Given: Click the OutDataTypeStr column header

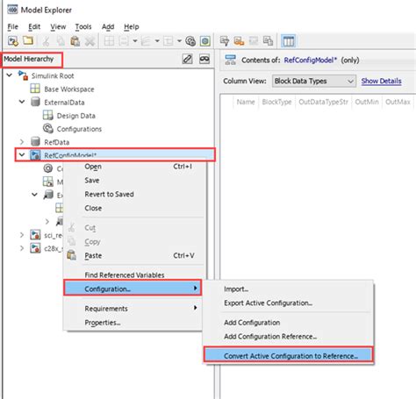Looking at the screenshot, I should [x=323, y=102].
